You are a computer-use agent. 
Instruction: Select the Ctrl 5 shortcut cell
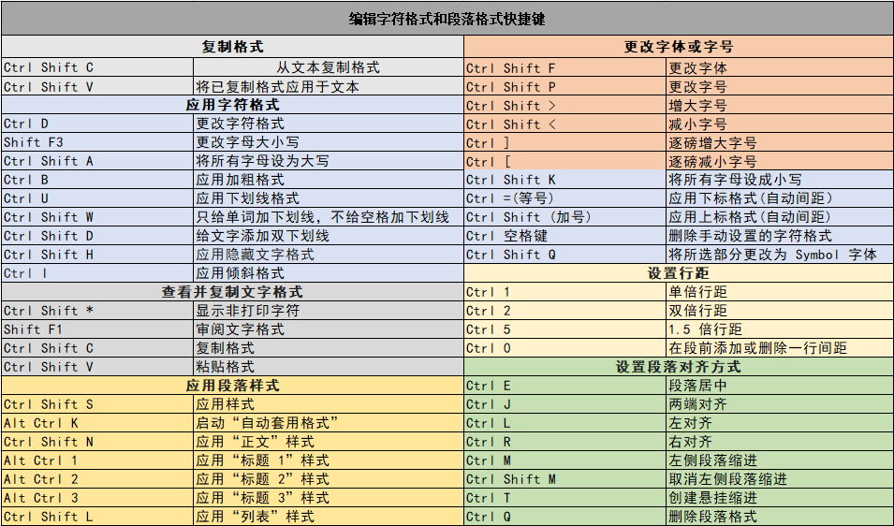click(565, 329)
